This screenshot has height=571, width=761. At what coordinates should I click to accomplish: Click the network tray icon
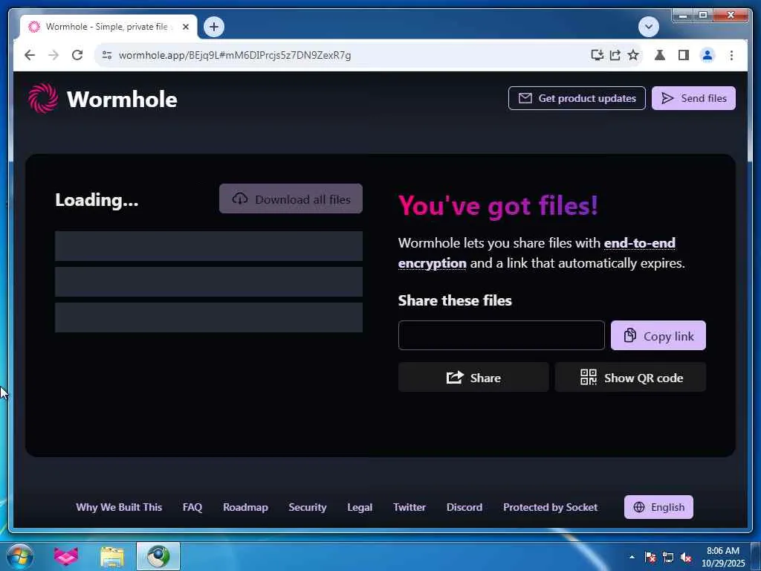668,558
